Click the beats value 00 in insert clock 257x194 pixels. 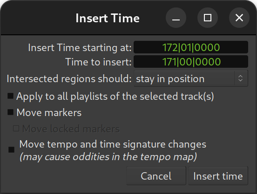(186, 62)
